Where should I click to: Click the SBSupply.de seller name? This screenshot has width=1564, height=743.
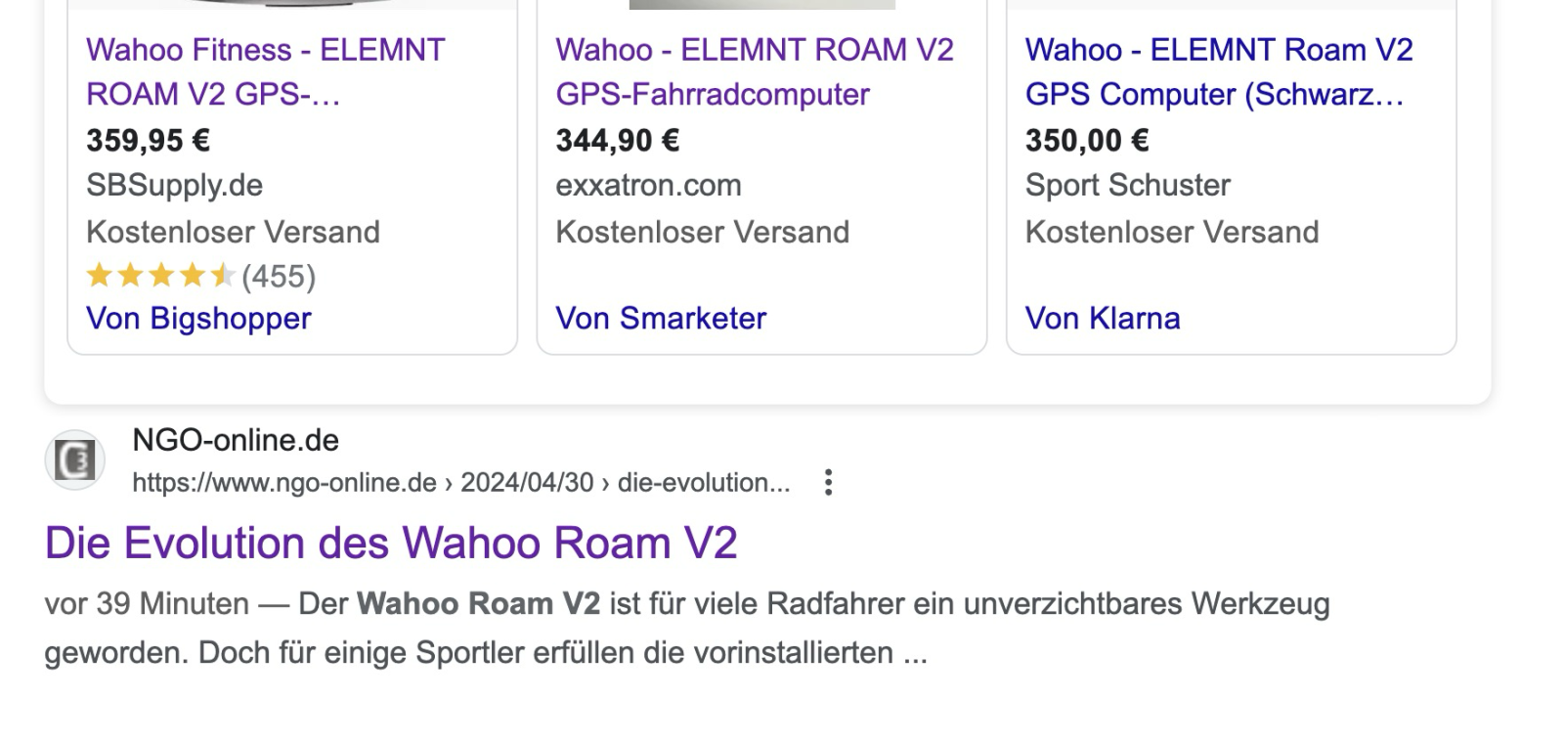click(x=174, y=186)
